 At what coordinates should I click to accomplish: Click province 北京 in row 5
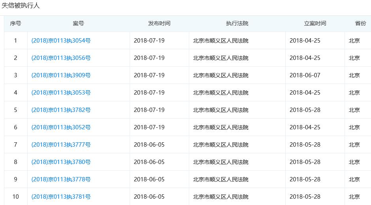[354, 110]
